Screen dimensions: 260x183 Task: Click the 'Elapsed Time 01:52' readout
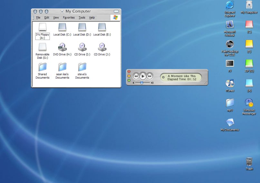pos(182,79)
